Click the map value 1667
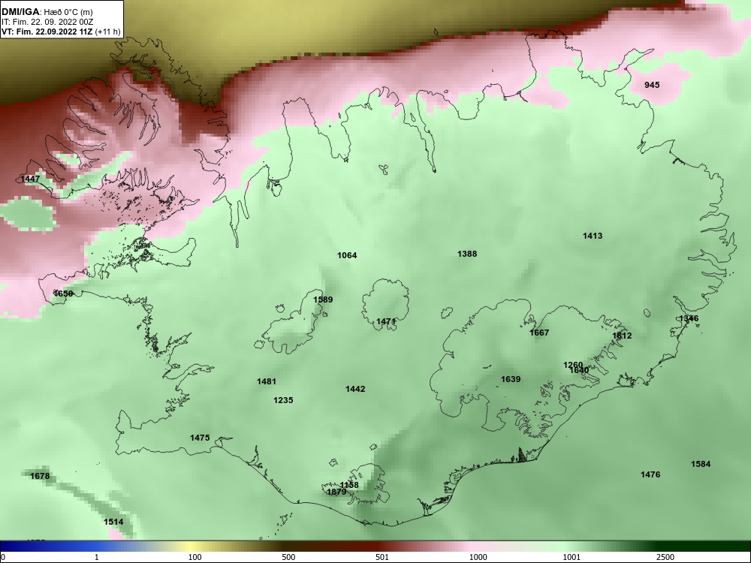Viewport: 751px width, 563px height. [x=539, y=333]
